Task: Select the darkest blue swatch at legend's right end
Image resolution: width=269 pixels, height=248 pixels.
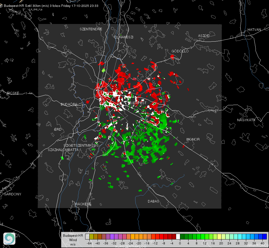Action: [x=265, y=236]
